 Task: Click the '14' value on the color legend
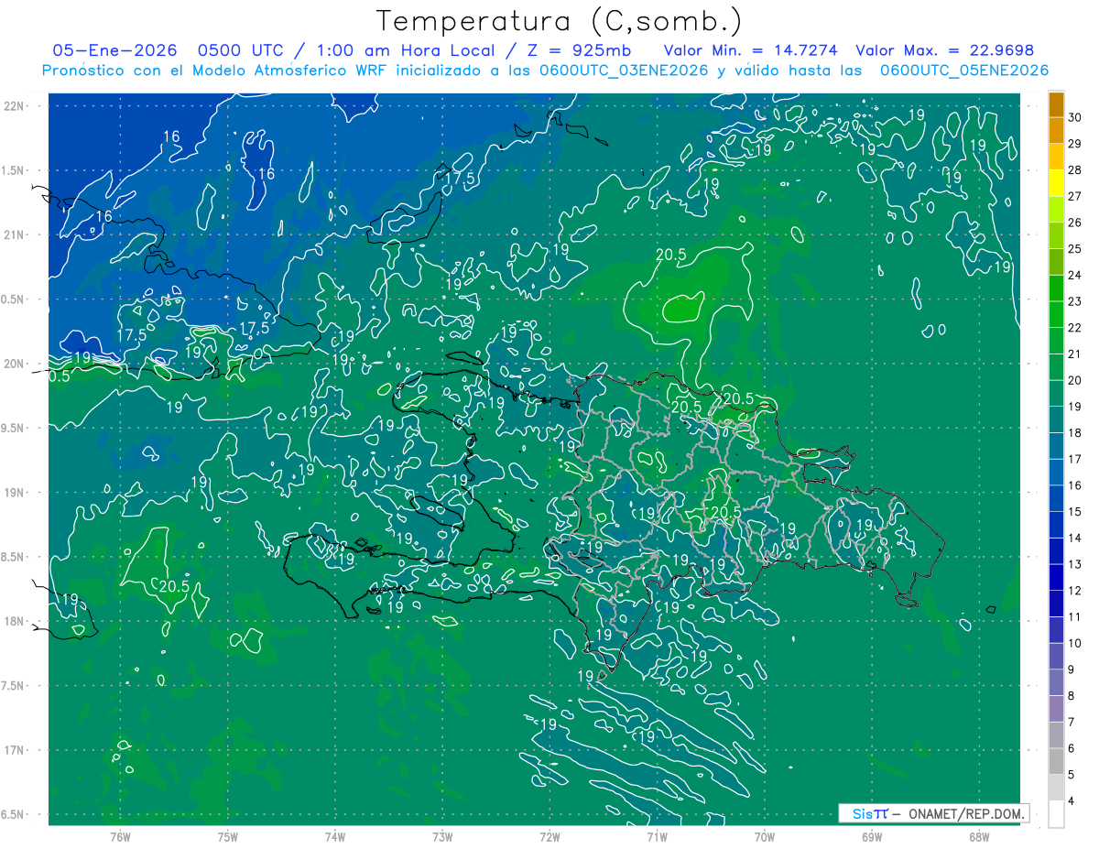pyautogui.click(x=1075, y=539)
